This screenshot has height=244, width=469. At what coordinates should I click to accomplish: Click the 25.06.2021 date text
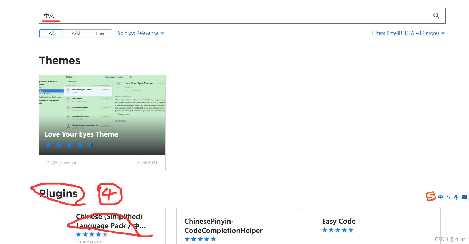pos(147,163)
